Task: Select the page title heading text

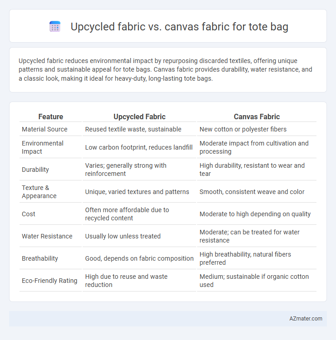Action: (179, 27)
